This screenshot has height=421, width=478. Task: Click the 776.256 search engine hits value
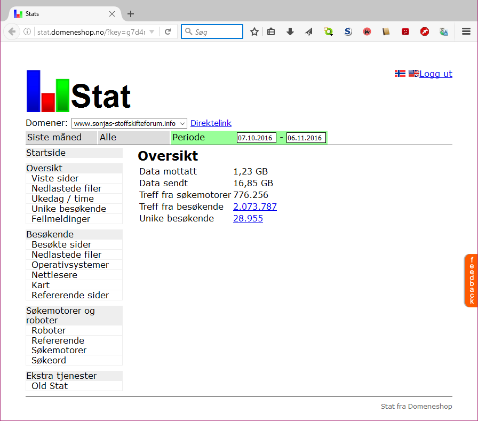pyautogui.click(x=251, y=195)
